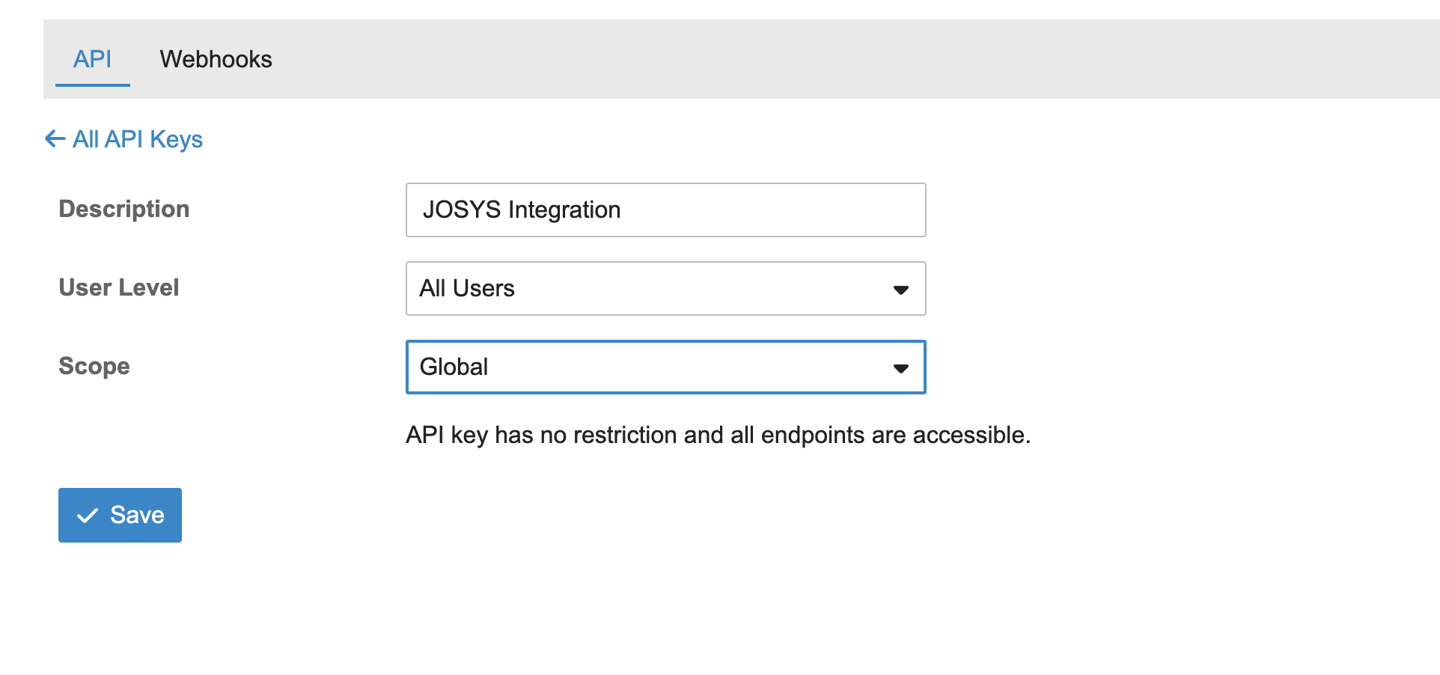Go back via All API Keys link
This screenshot has height=675, width=1440.
click(138, 139)
